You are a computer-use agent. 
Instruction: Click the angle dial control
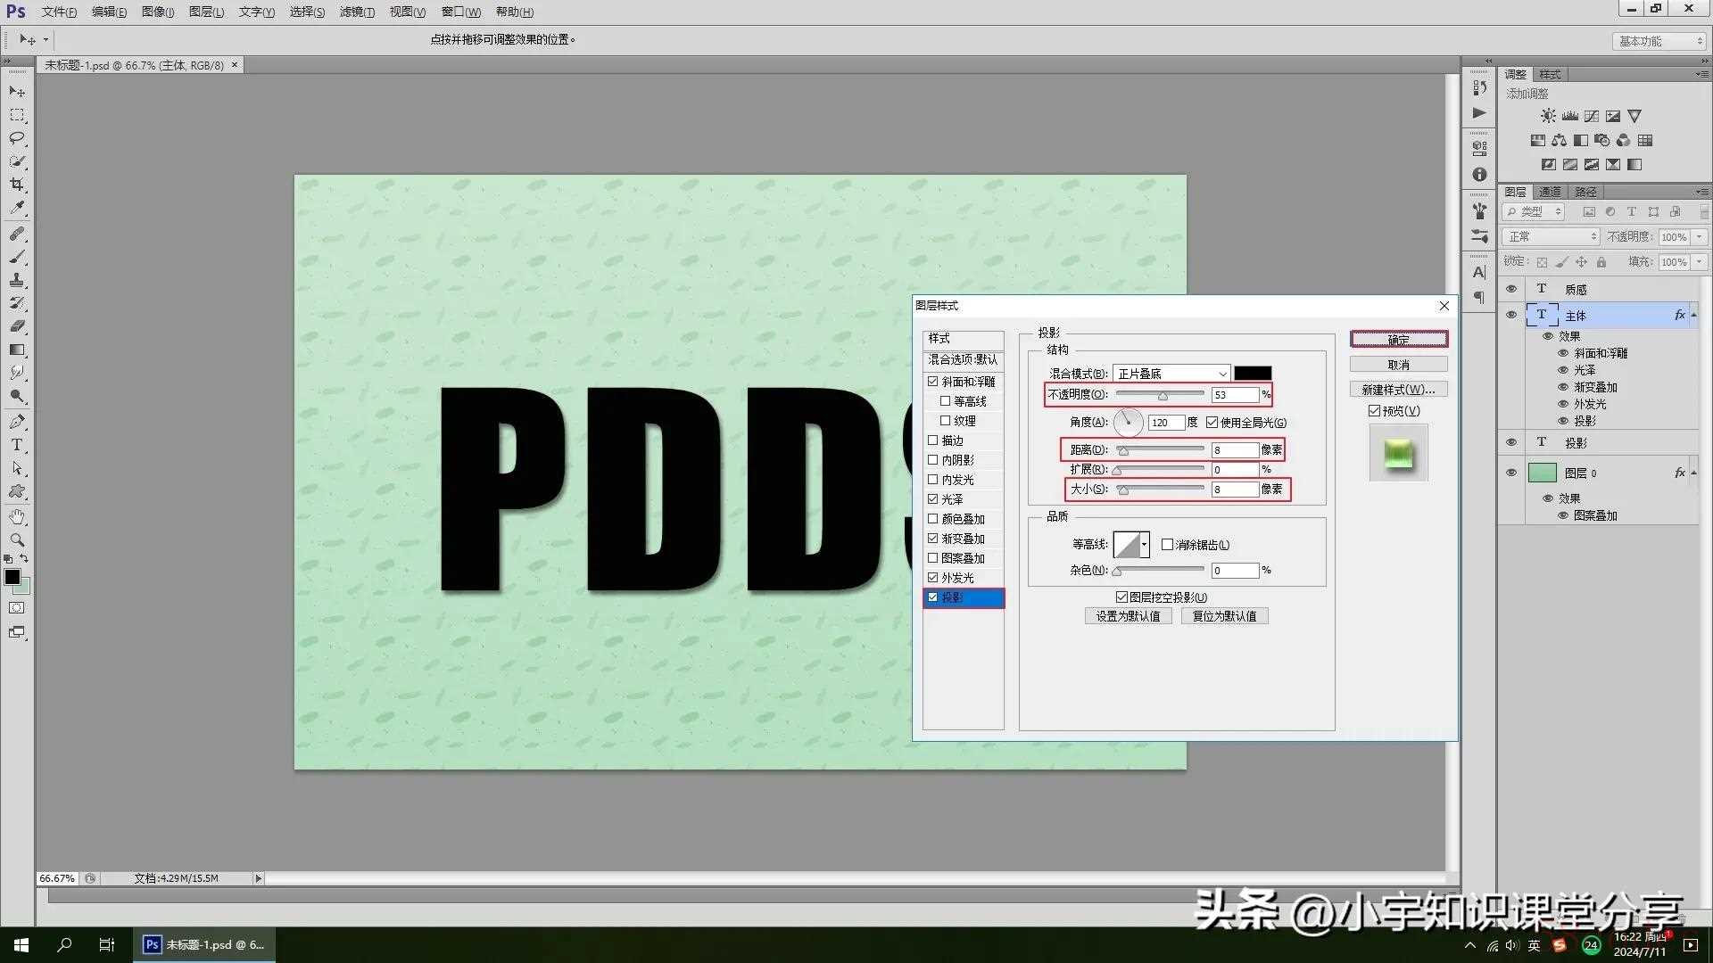(1128, 422)
